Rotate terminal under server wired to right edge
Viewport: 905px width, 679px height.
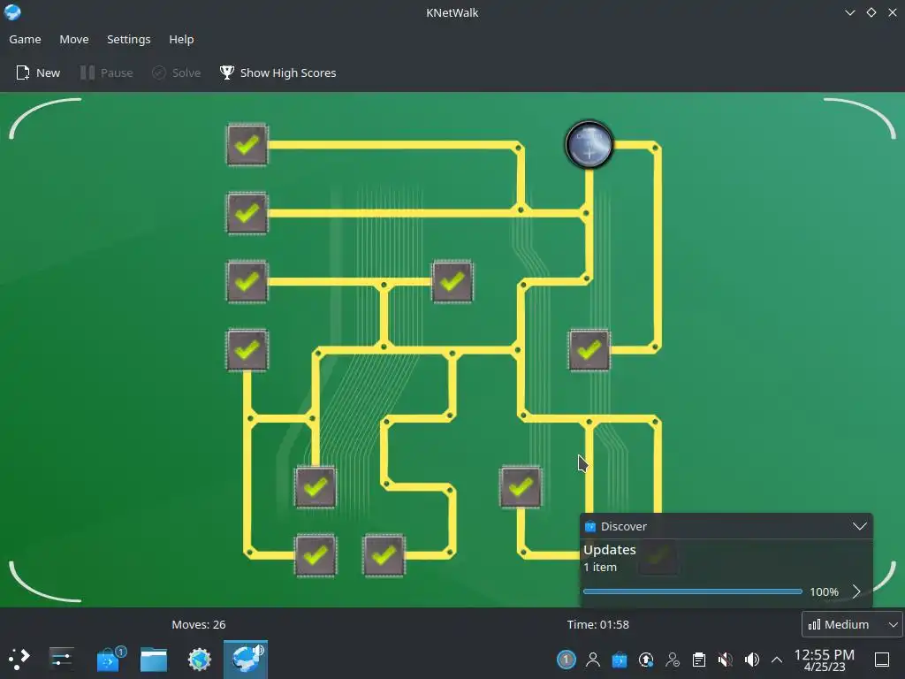589,350
